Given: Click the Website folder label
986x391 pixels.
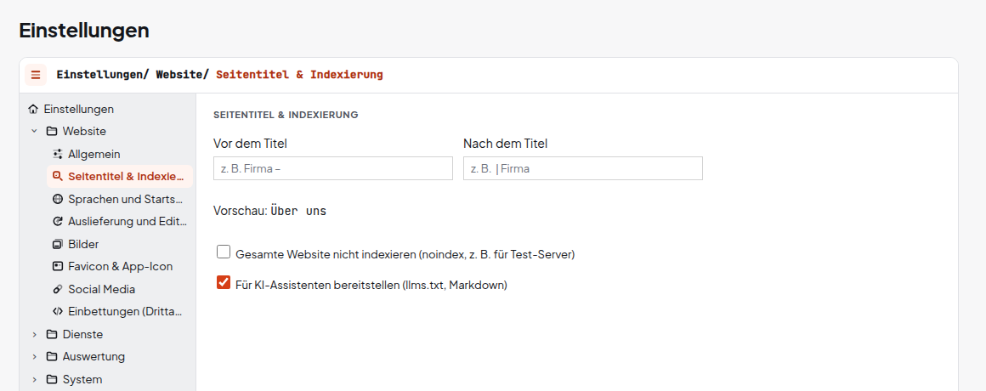Looking at the screenshot, I should tap(84, 132).
